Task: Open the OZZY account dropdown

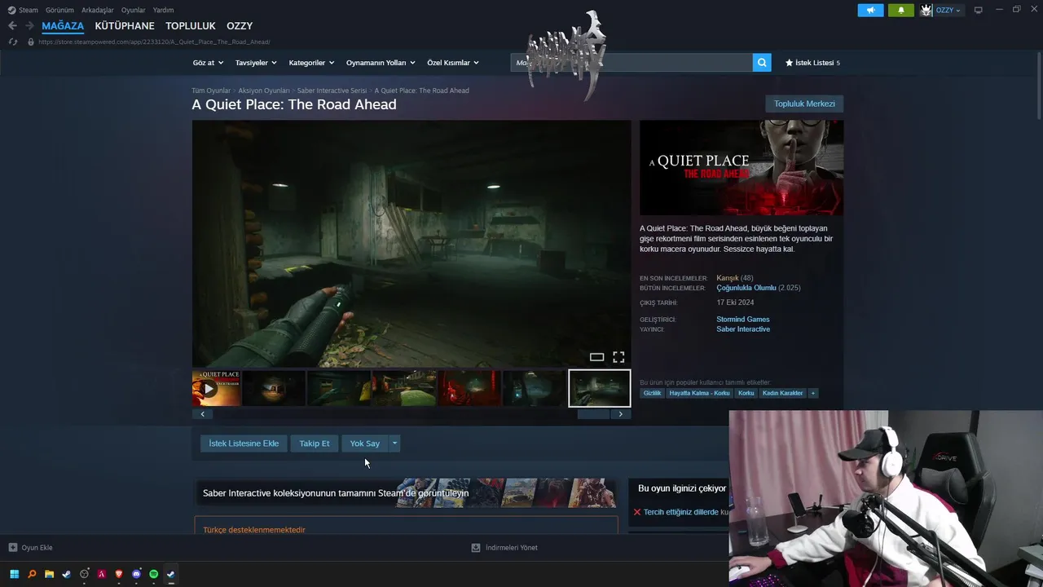Action: 948,11
